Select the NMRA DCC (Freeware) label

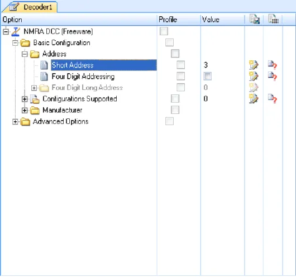point(58,31)
